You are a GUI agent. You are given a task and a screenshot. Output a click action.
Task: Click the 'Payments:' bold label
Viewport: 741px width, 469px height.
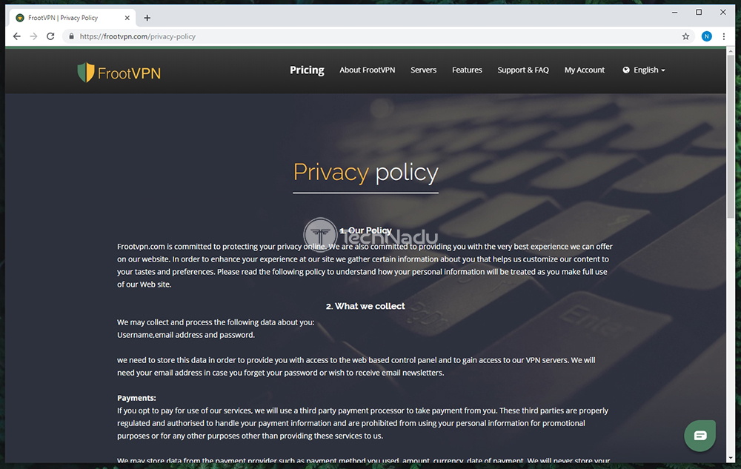(136, 398)
